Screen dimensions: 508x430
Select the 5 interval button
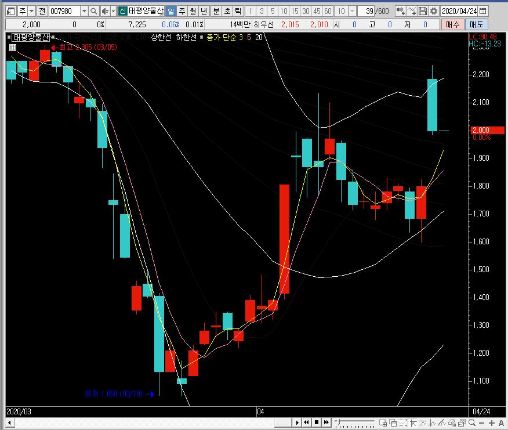[x=273, y=12]
